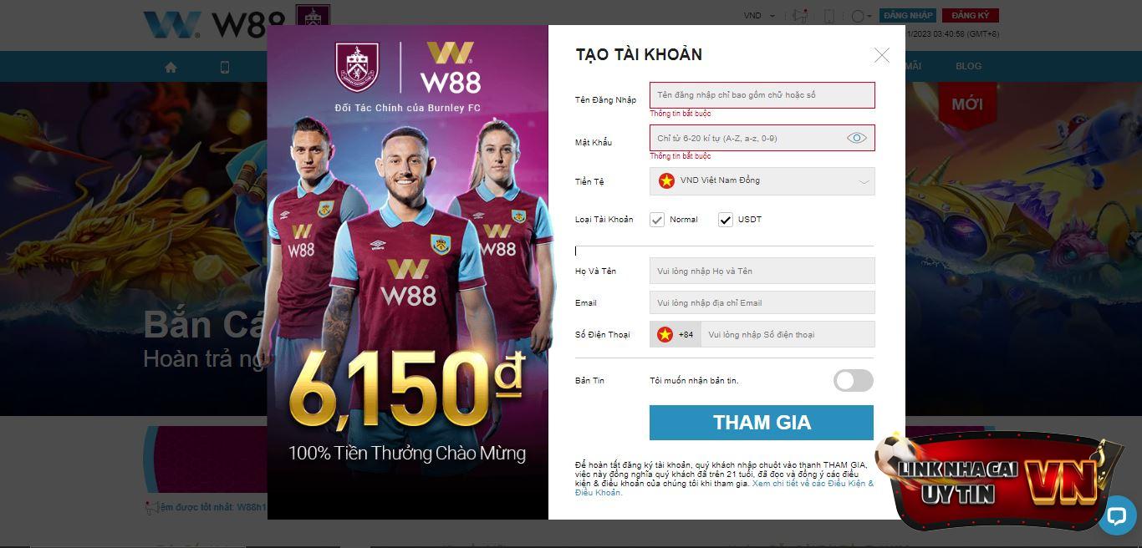Uncheck the USDT account type checkbox
This screenshot has width=1142, height=548.
[x=725, y=220]
